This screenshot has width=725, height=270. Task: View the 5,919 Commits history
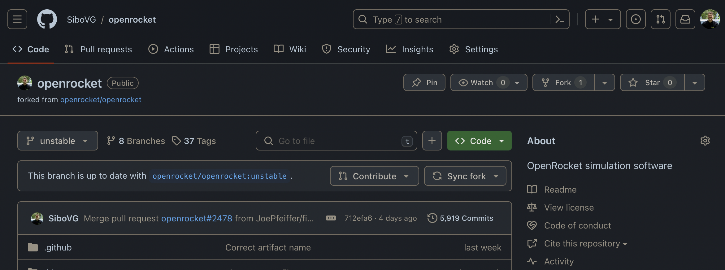[460, 218]
